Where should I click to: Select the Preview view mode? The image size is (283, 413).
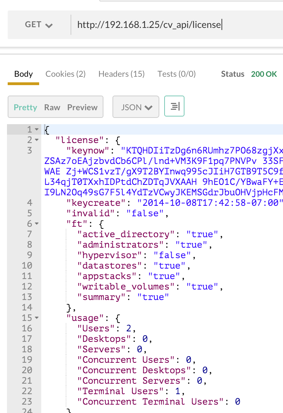(82, 107)
